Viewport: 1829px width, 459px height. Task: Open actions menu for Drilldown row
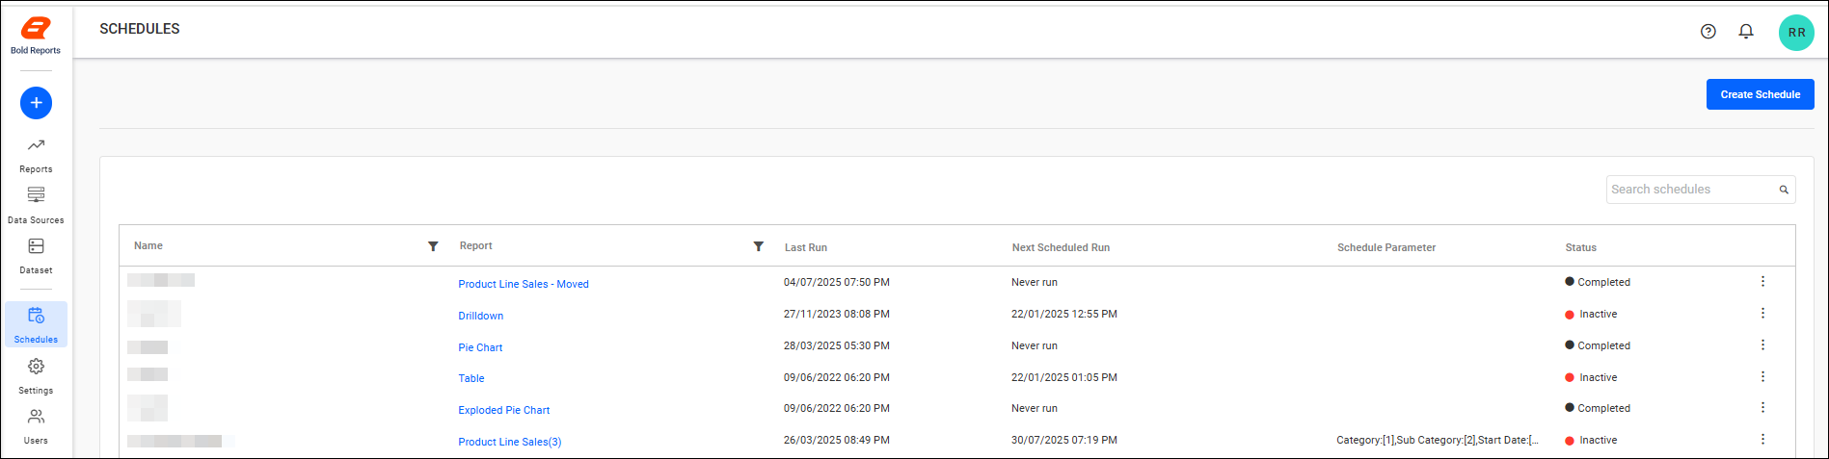pyautogui.click(x=1762, y=313)
